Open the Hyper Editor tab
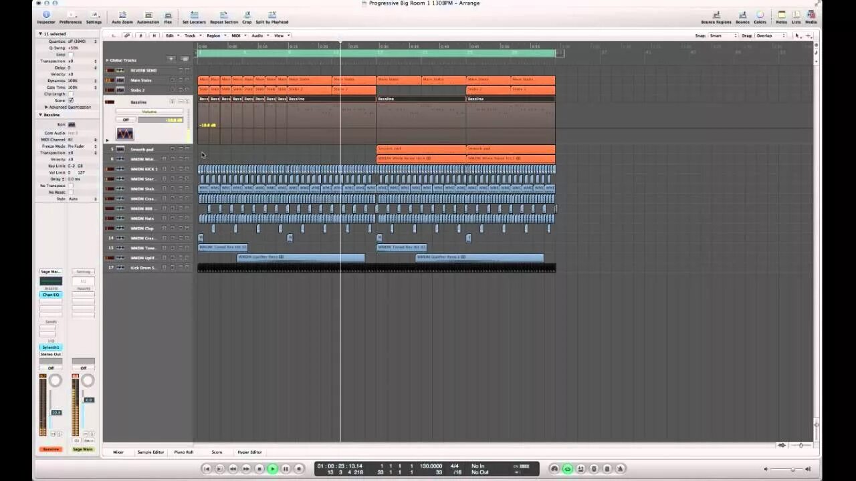Viewport: 856px width, 481px height. (249, 452)
